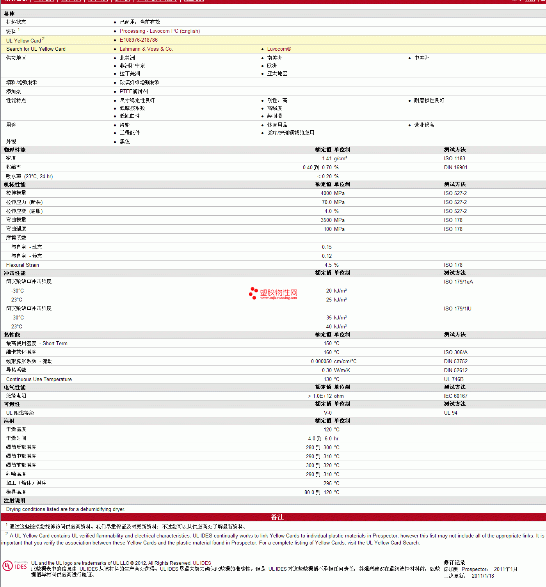
Task: Click the 黑色 appearance value
Action: [x=124, y=142]
